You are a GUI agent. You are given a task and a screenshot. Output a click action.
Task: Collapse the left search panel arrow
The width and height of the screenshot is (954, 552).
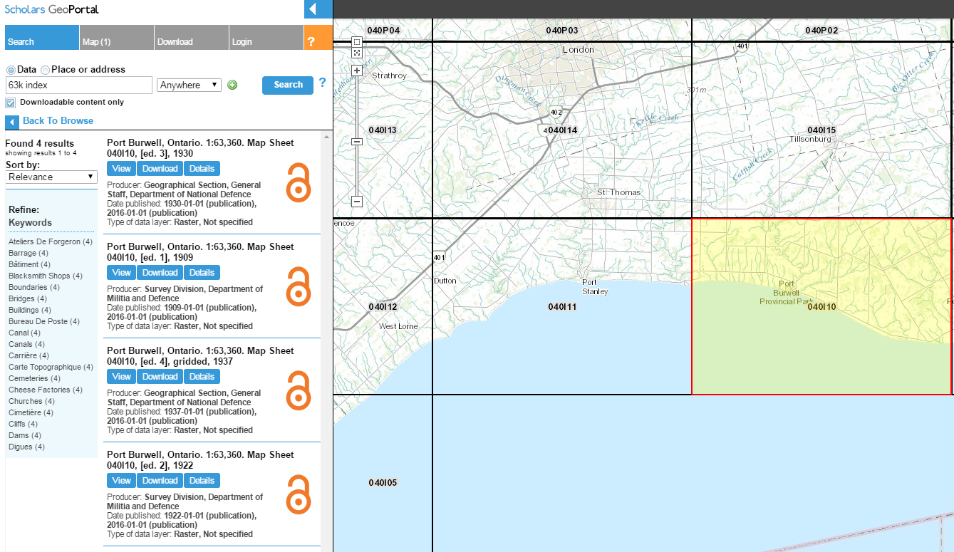pos(318,9)
